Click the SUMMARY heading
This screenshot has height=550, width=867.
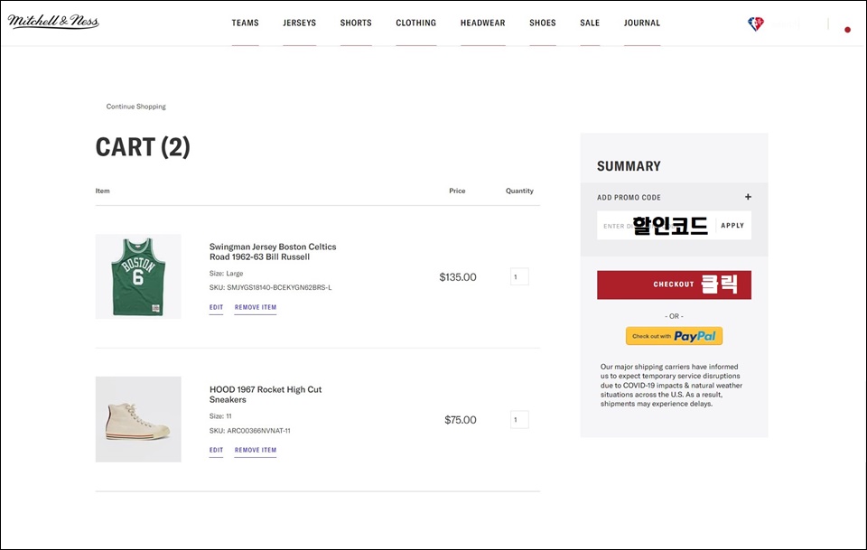pyautogui.click(x=629, y=166)
